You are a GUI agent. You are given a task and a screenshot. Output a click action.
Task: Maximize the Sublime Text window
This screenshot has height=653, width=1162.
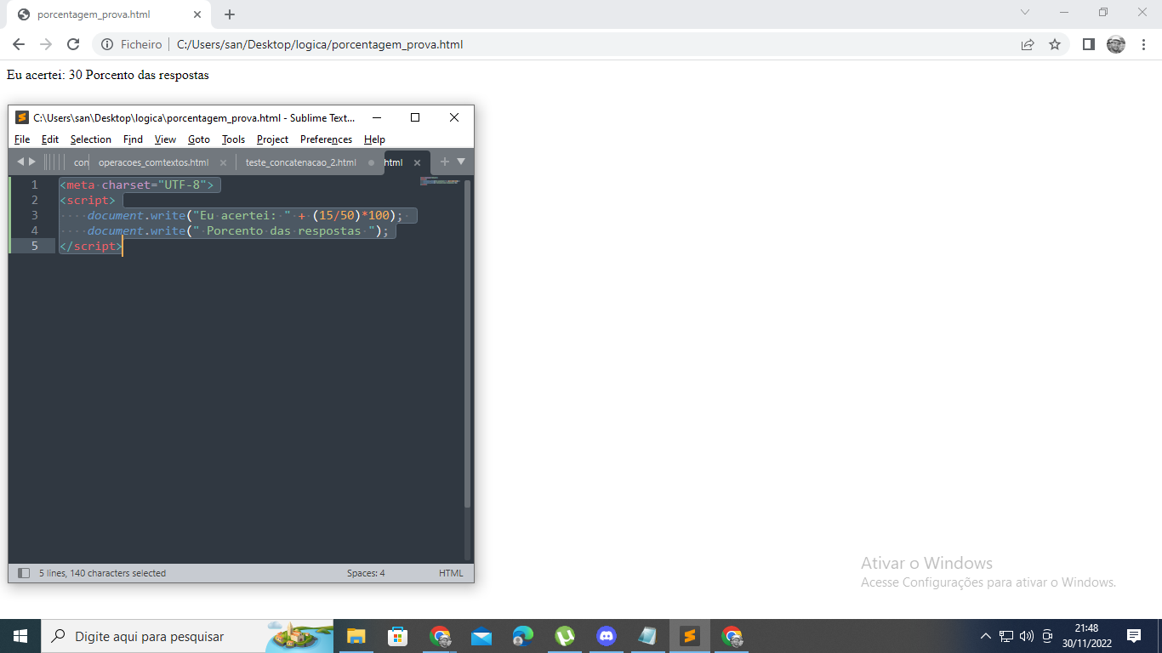[x=415, y=117]
